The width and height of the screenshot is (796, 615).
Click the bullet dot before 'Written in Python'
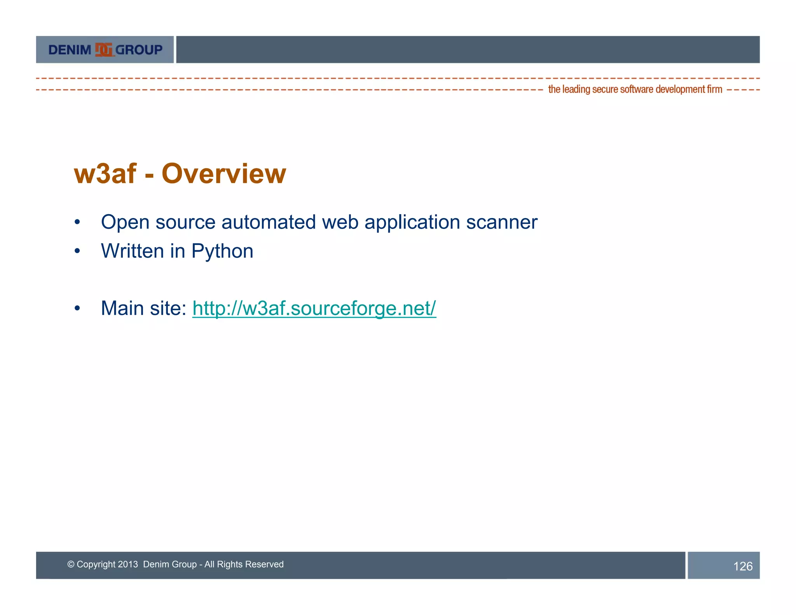pos(77,251)
